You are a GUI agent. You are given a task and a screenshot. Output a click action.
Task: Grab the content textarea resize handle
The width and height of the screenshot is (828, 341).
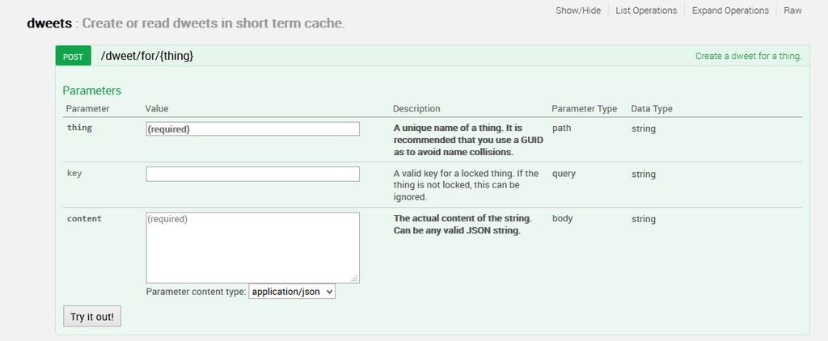354,278
